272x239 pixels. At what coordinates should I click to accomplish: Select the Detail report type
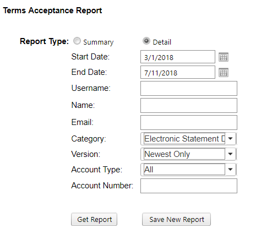pos(146,41)
